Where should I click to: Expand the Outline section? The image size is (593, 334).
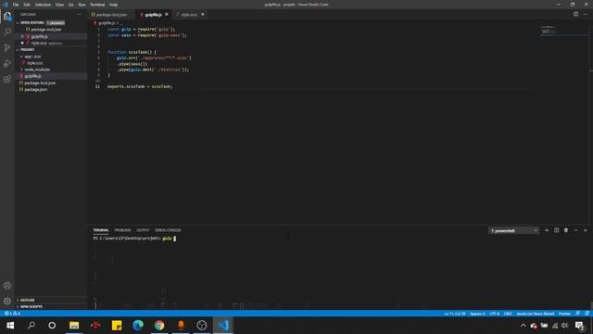(x=18, y=300)
